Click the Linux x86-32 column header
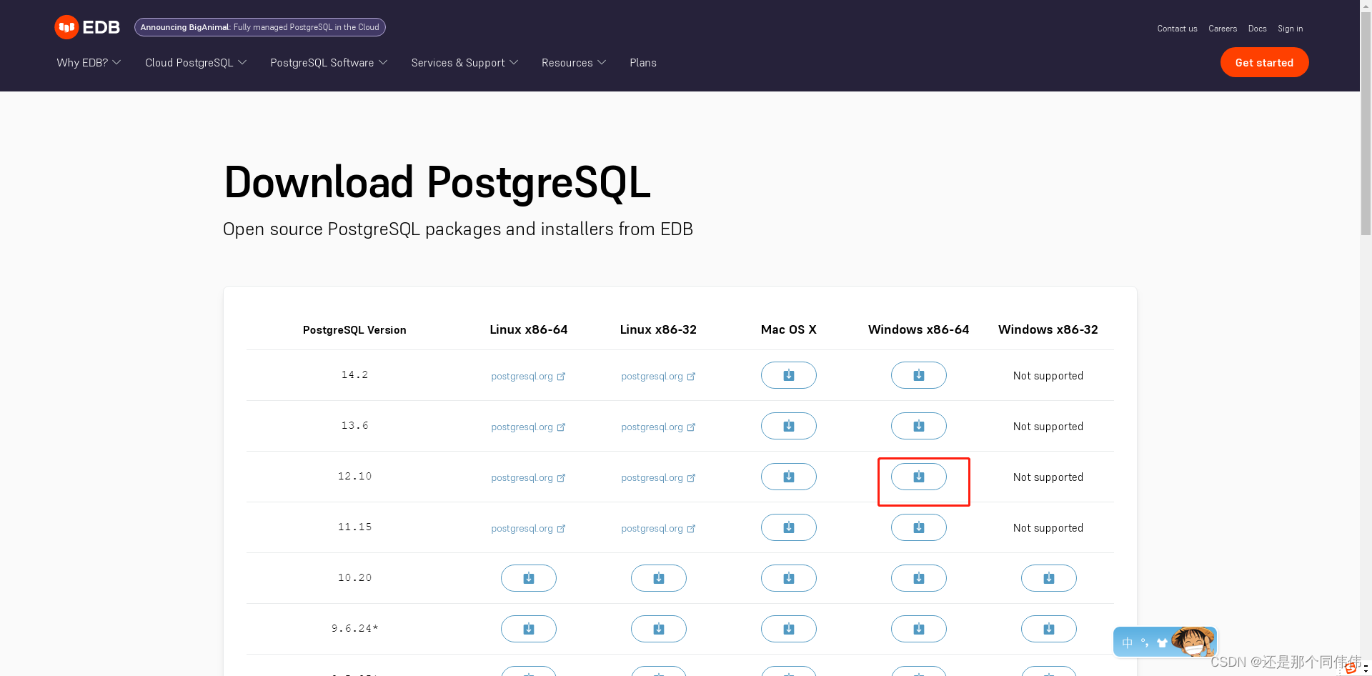Screen dimensions: 1372x676 (658, 329)
